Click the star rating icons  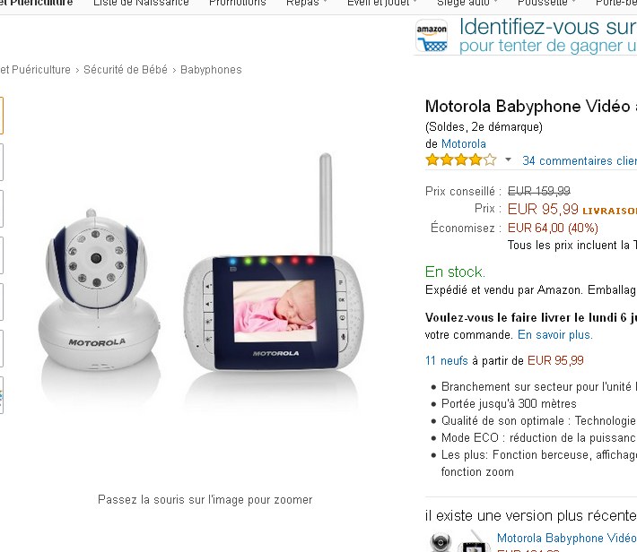[x=460, y=160]
